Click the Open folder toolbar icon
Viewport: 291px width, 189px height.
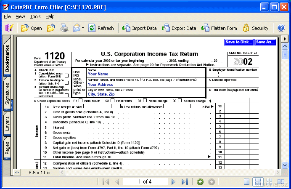[x=25, y=28]
